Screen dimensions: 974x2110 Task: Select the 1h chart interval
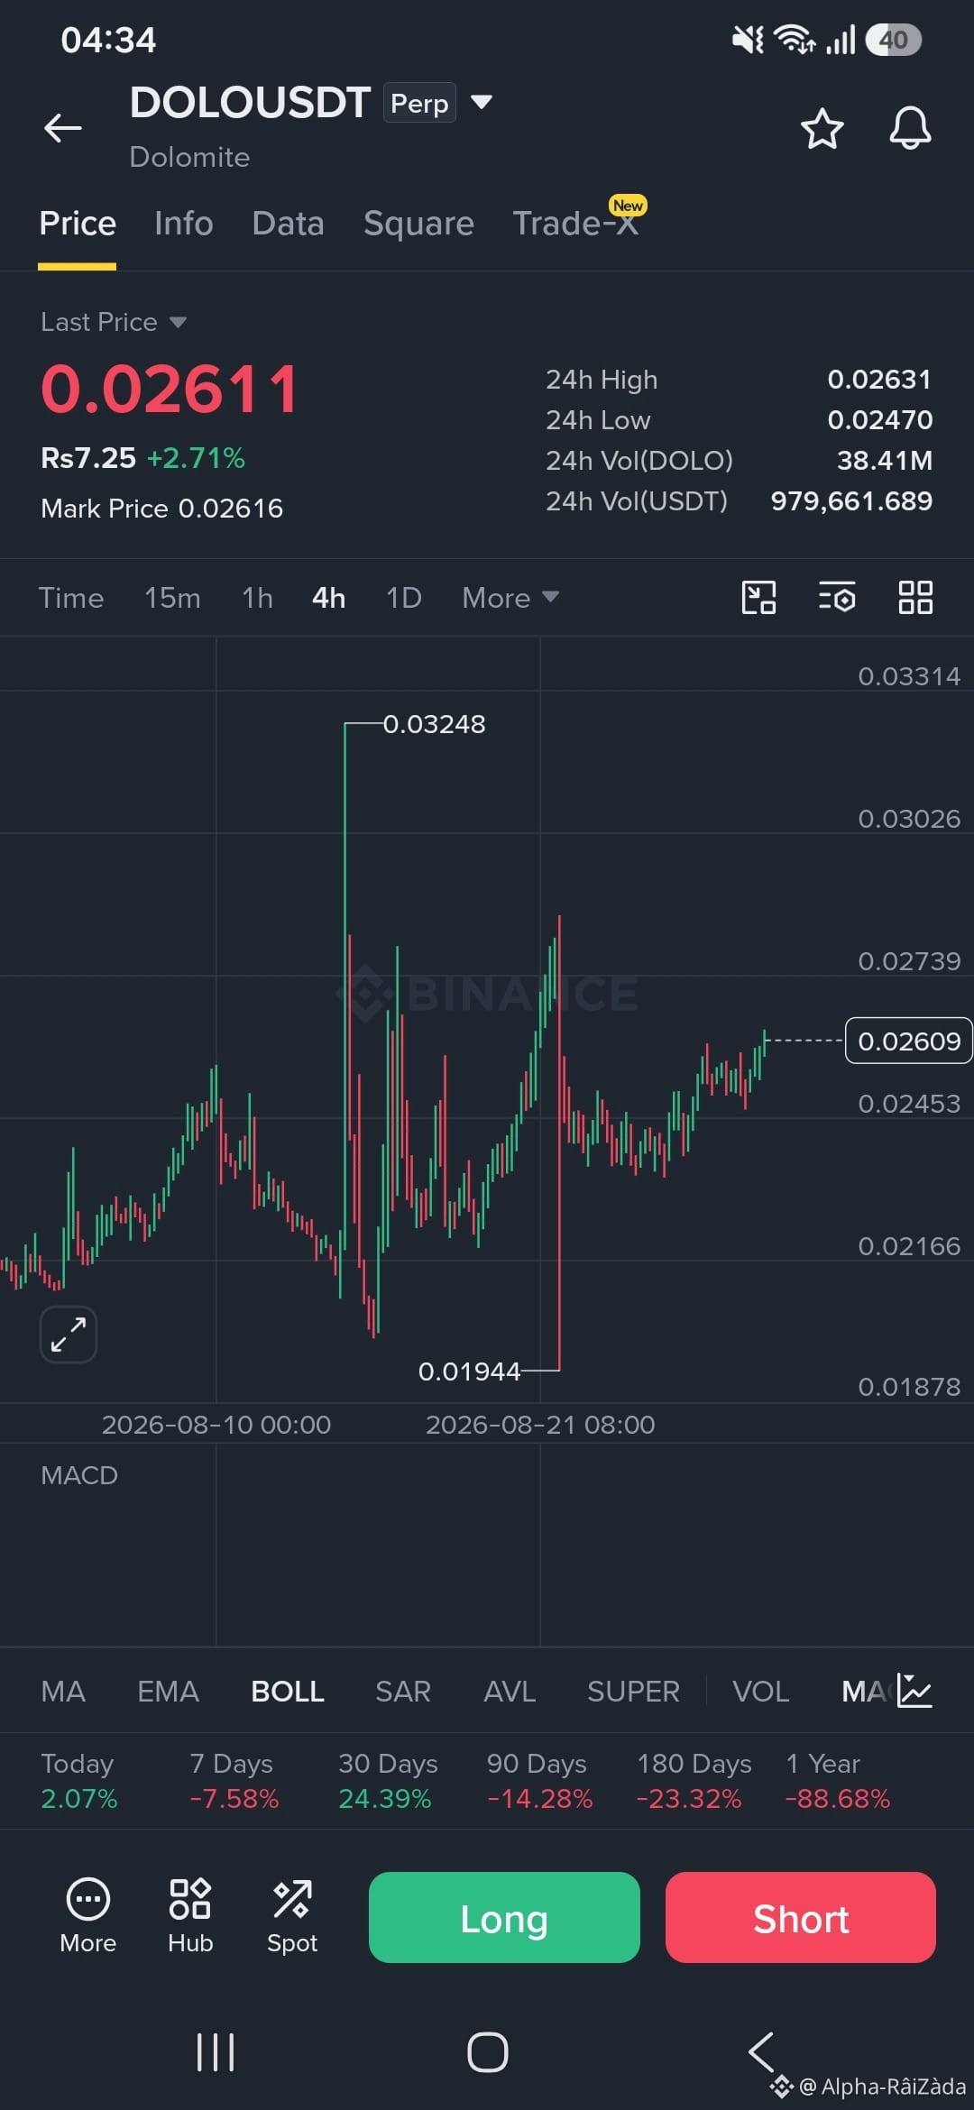coord(257,598)
